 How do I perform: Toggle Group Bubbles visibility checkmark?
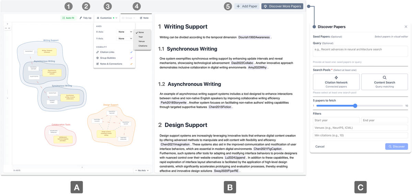click(x=131, y=58)
